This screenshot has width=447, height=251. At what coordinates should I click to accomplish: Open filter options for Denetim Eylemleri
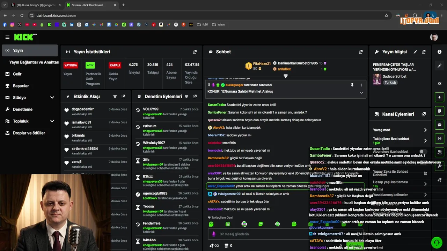[x=186, y=97]
